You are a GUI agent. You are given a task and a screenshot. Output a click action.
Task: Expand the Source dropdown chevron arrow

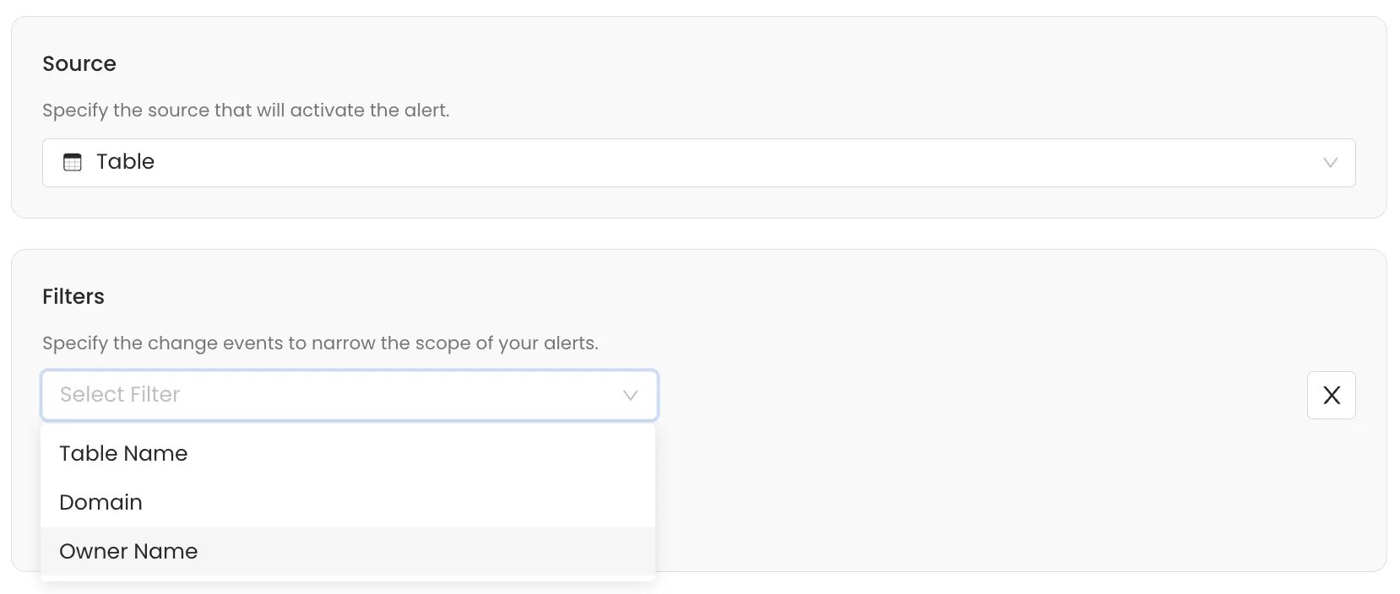pyautogui.click(x=1330, y=163)
